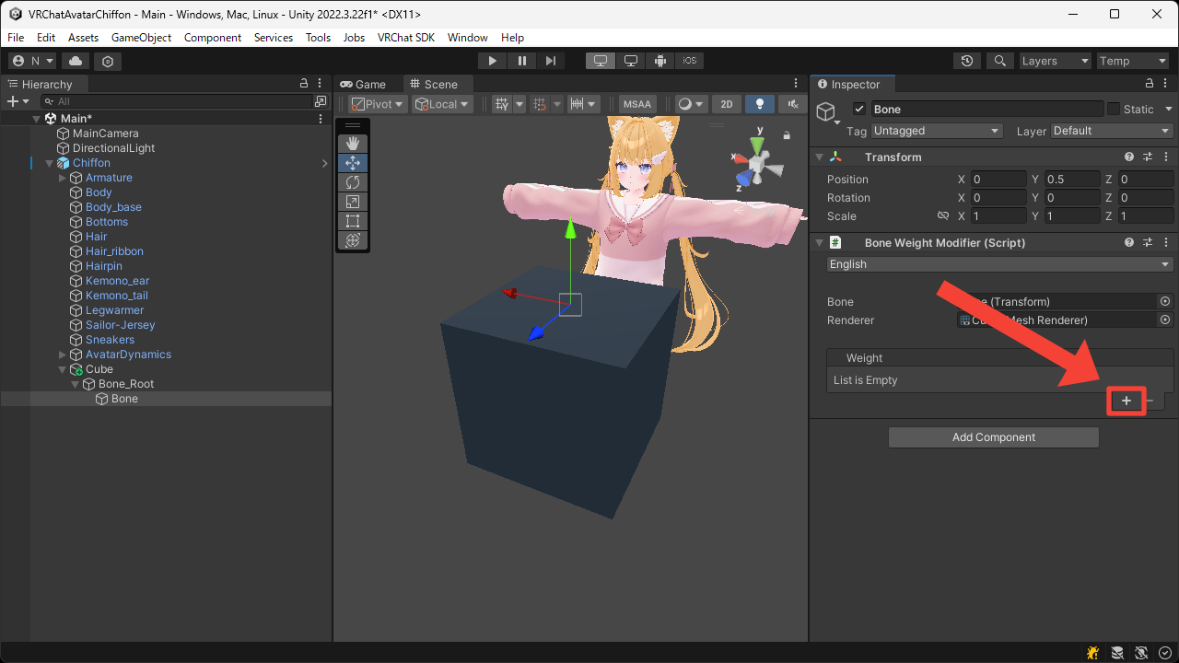Open the global search magnifier
1179x663 pixels.
(998, 61)
